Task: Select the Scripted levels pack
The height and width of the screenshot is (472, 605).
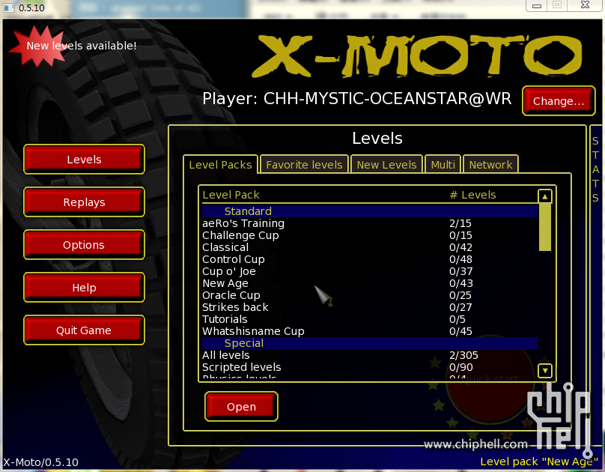Action: tap(370, 366)
